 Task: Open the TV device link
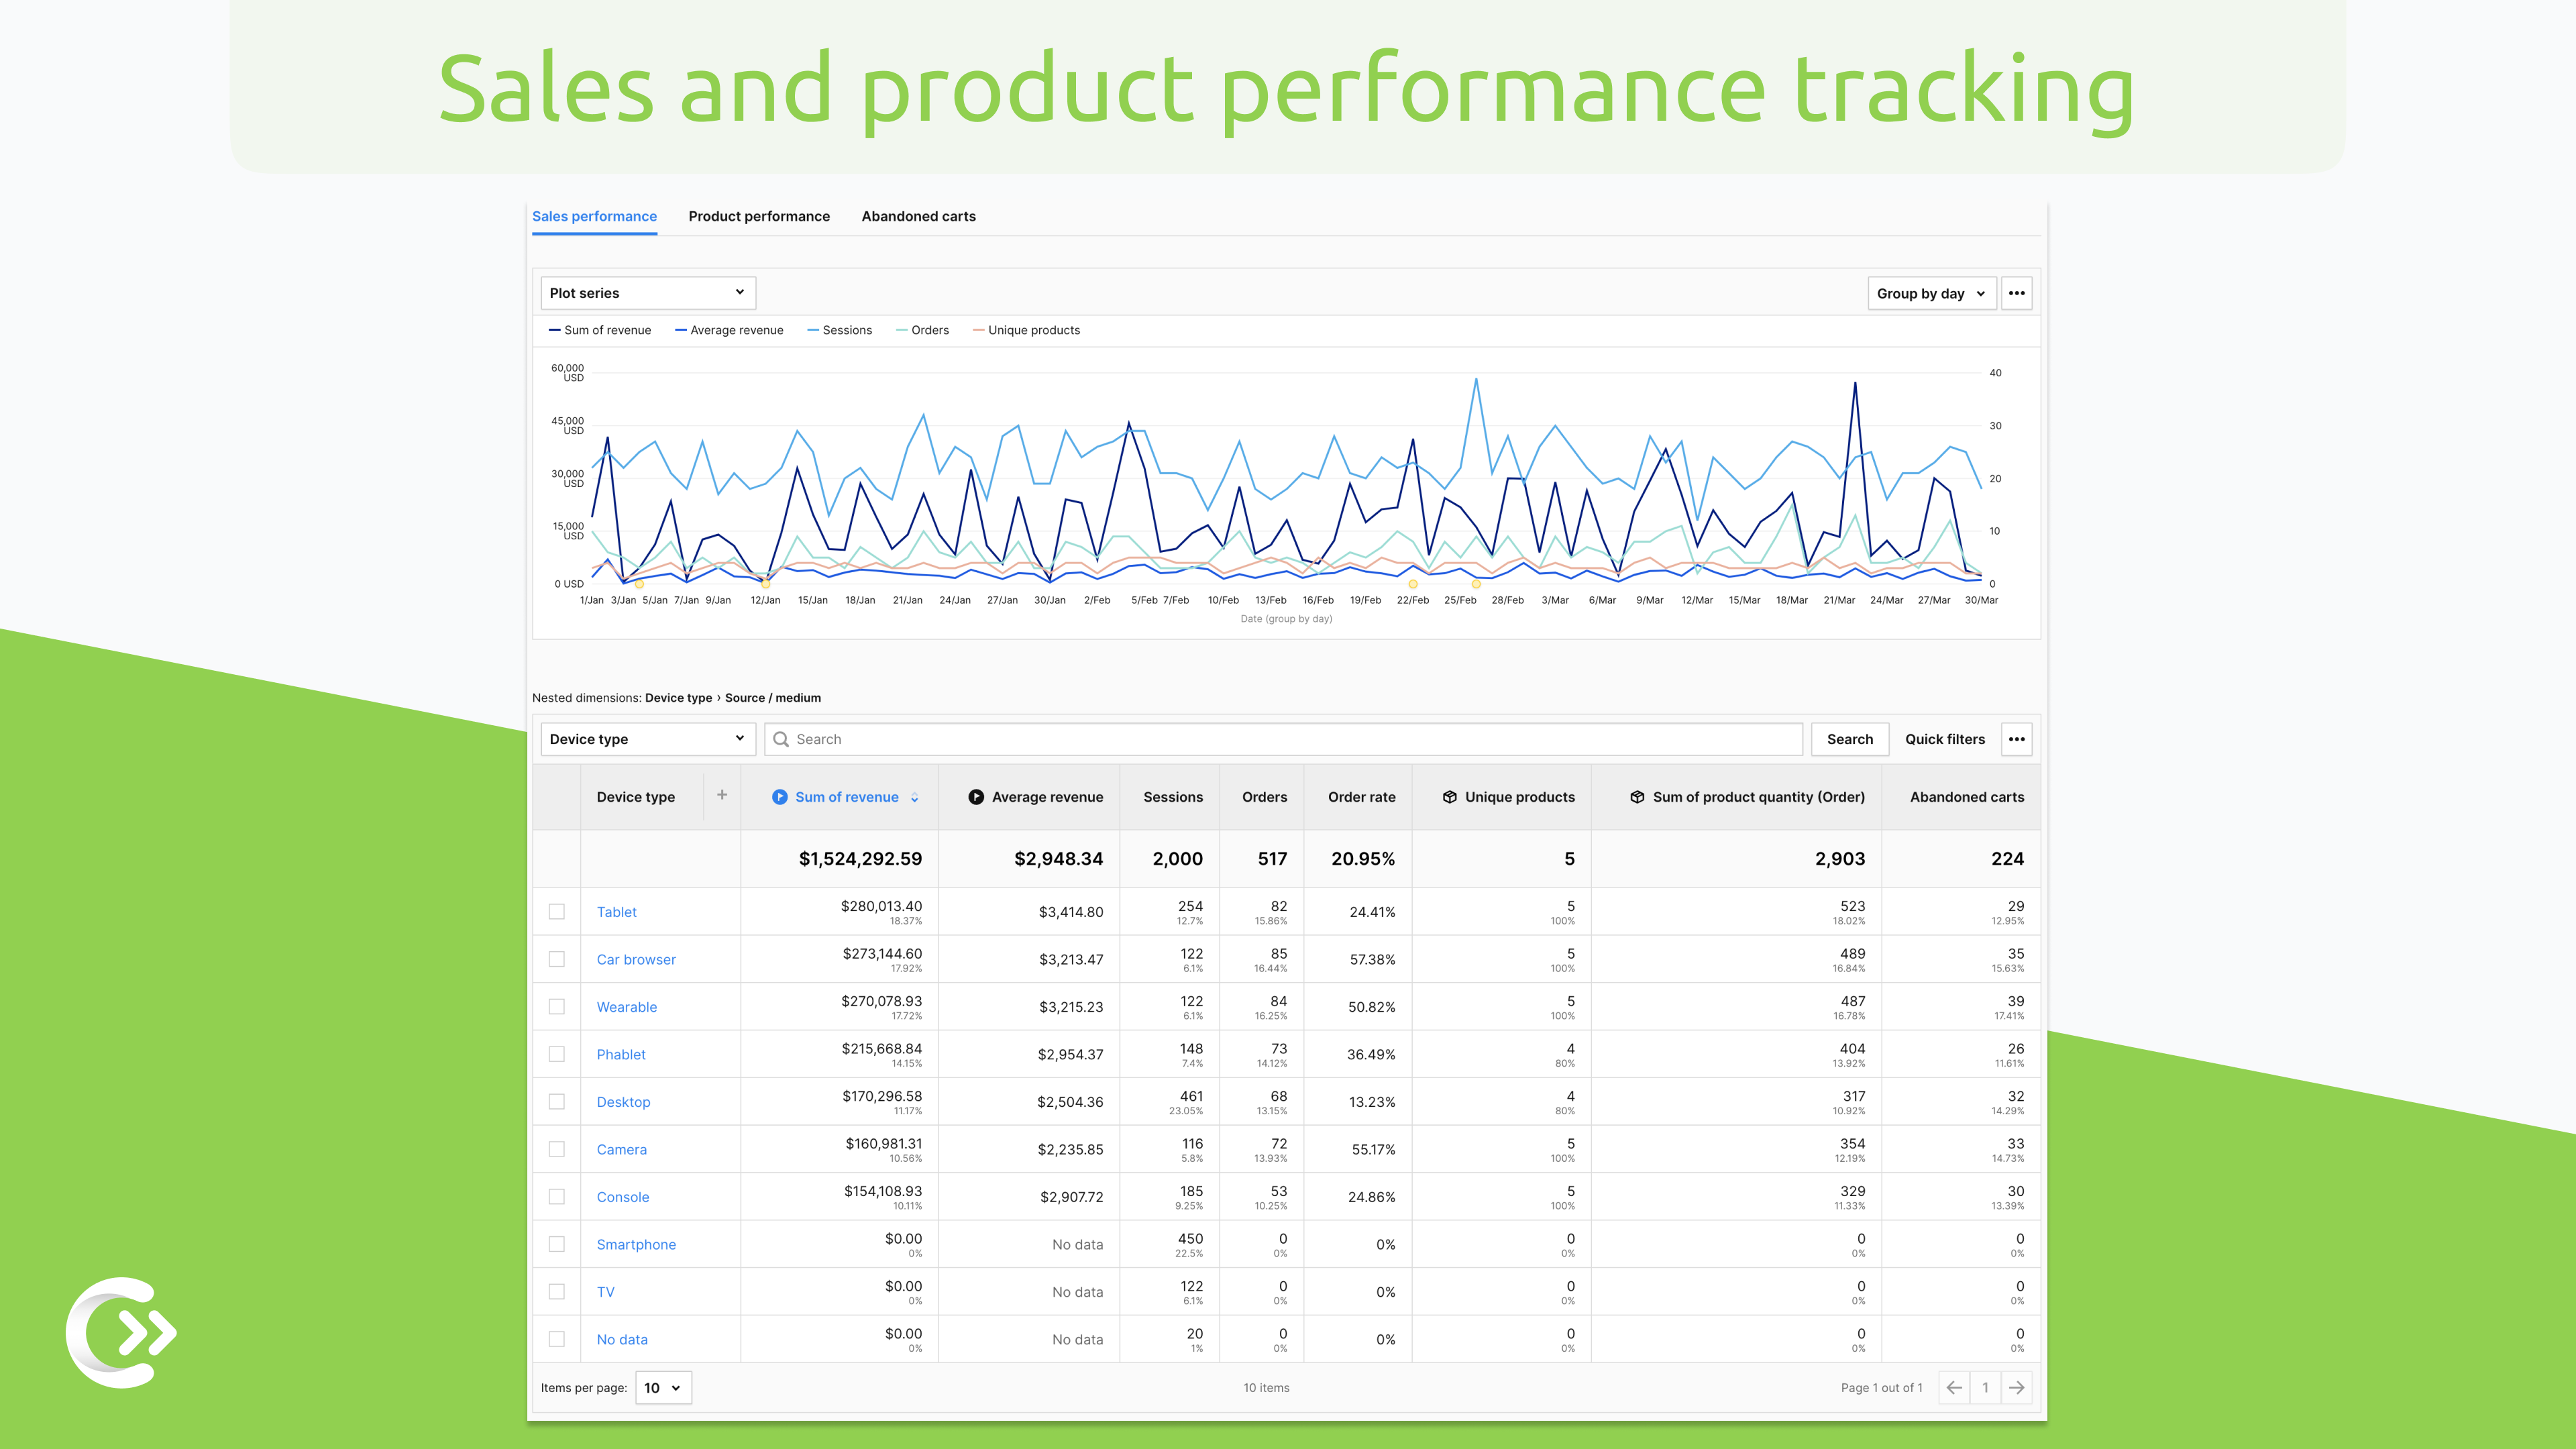pos(605,1292)
